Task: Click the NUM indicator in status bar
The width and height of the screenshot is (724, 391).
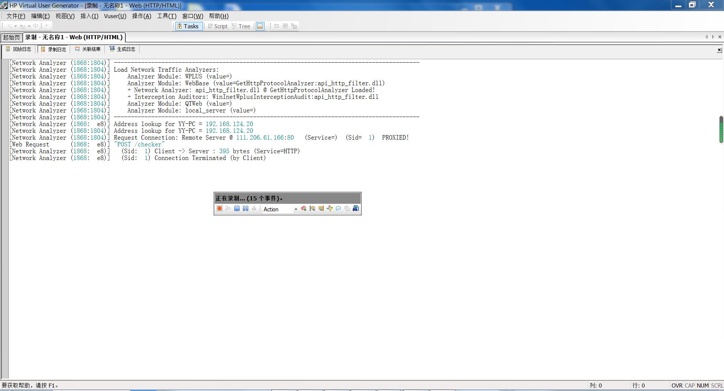Action: click(702, 385)
